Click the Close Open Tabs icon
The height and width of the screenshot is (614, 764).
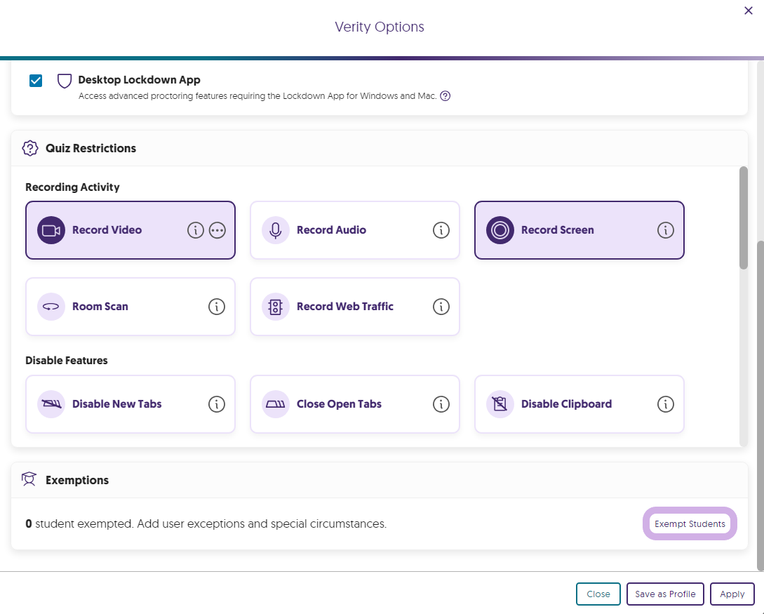(x=275, y=404)
